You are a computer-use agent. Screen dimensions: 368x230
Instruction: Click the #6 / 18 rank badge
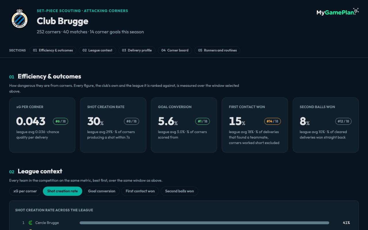point(60,121)
